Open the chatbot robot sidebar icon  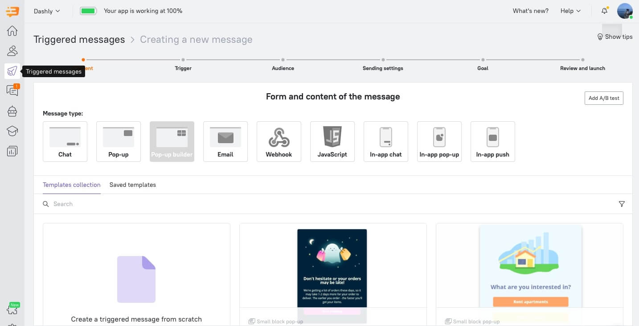coord(12,111)
